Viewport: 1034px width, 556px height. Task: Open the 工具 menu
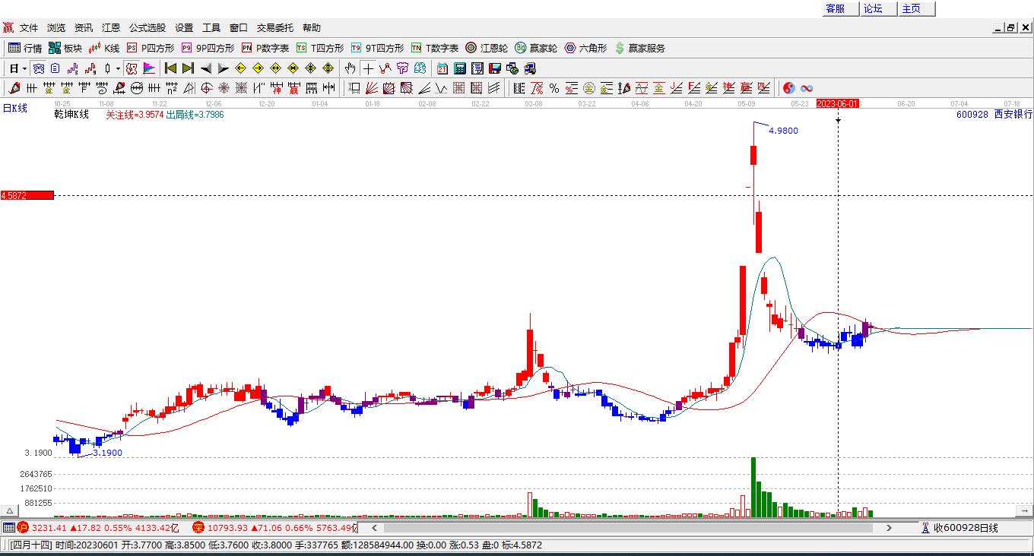click(211, 28)
